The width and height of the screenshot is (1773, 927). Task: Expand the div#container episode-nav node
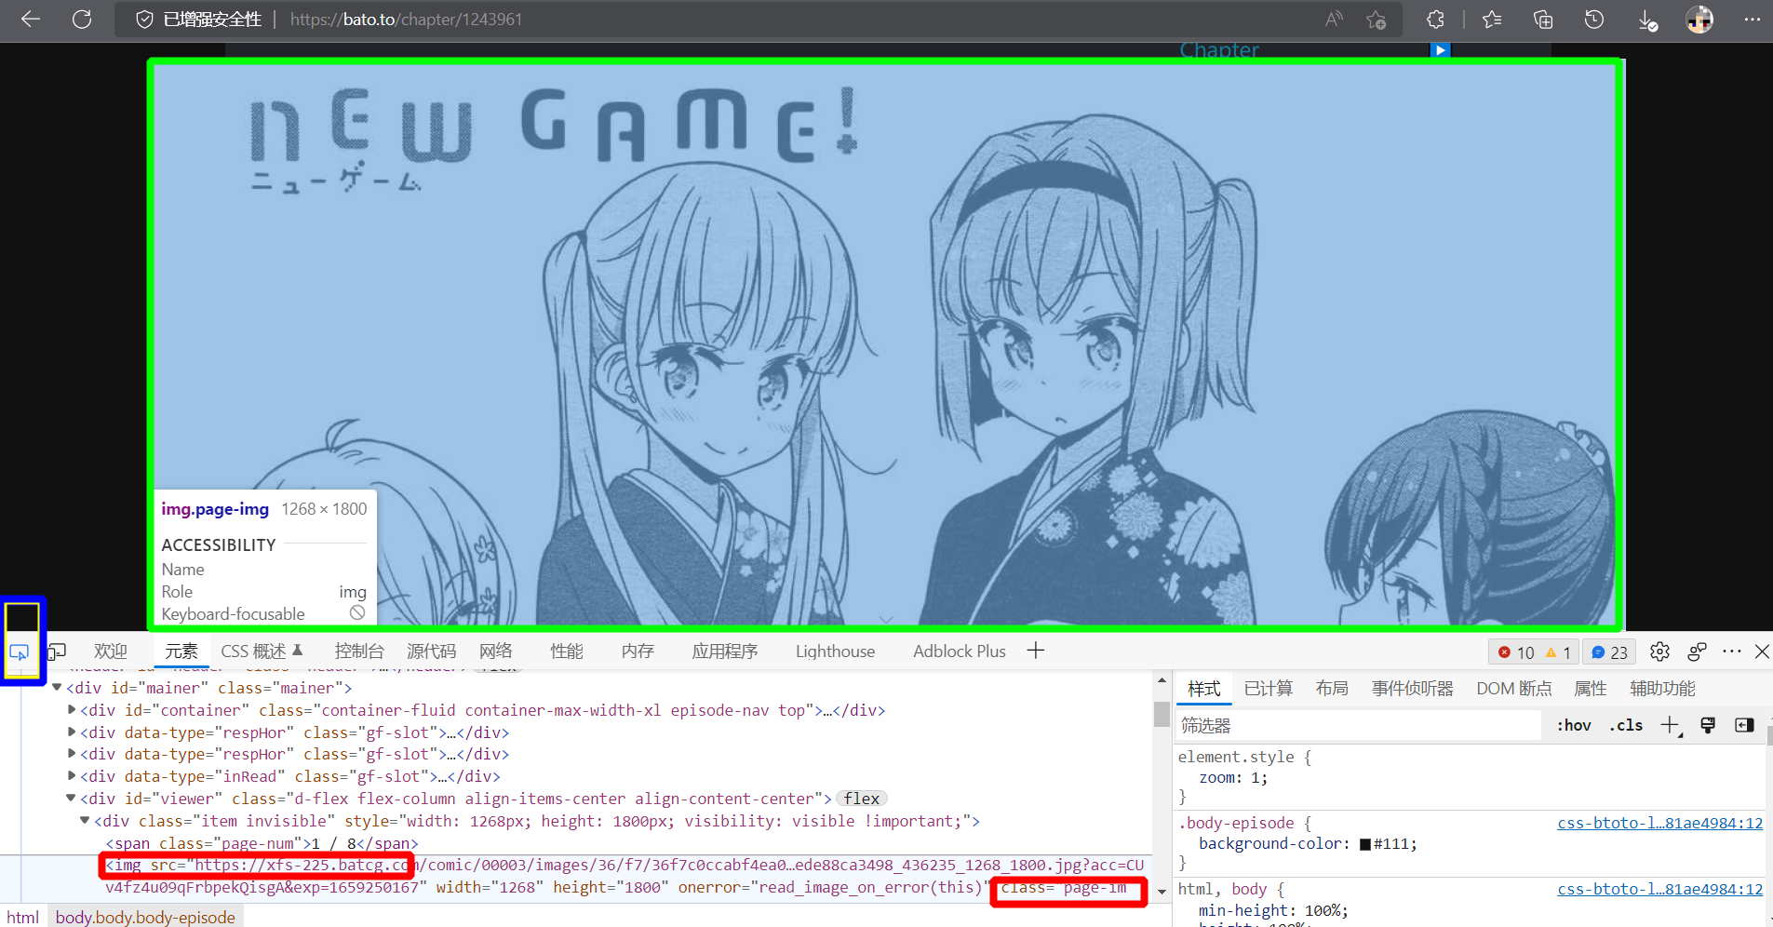click(x=72, y=710)
